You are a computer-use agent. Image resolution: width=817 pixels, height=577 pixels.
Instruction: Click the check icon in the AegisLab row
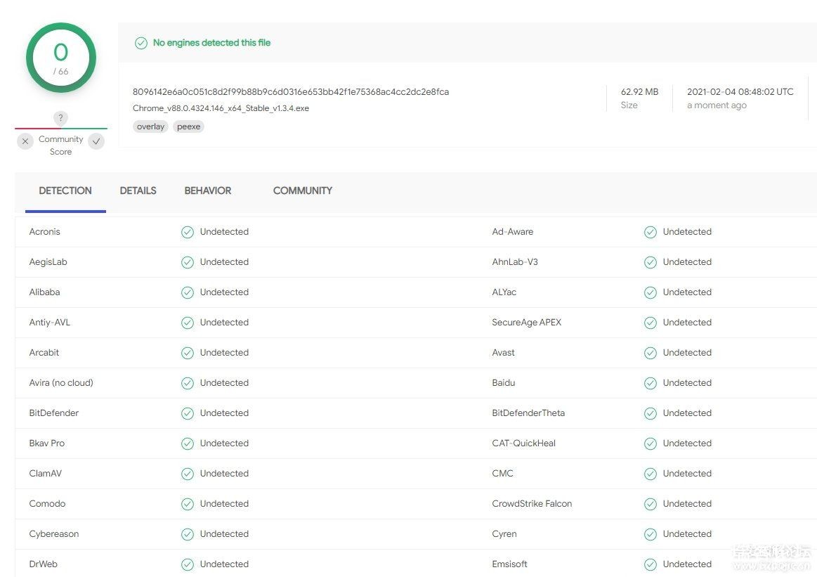tap(188, 262)
